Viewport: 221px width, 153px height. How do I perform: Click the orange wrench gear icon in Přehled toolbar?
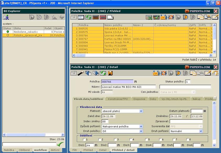click(x=186, y=17)
